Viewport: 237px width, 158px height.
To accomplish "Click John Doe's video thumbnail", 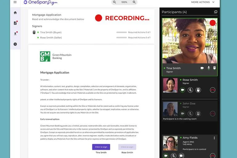I will pos(170,109).
